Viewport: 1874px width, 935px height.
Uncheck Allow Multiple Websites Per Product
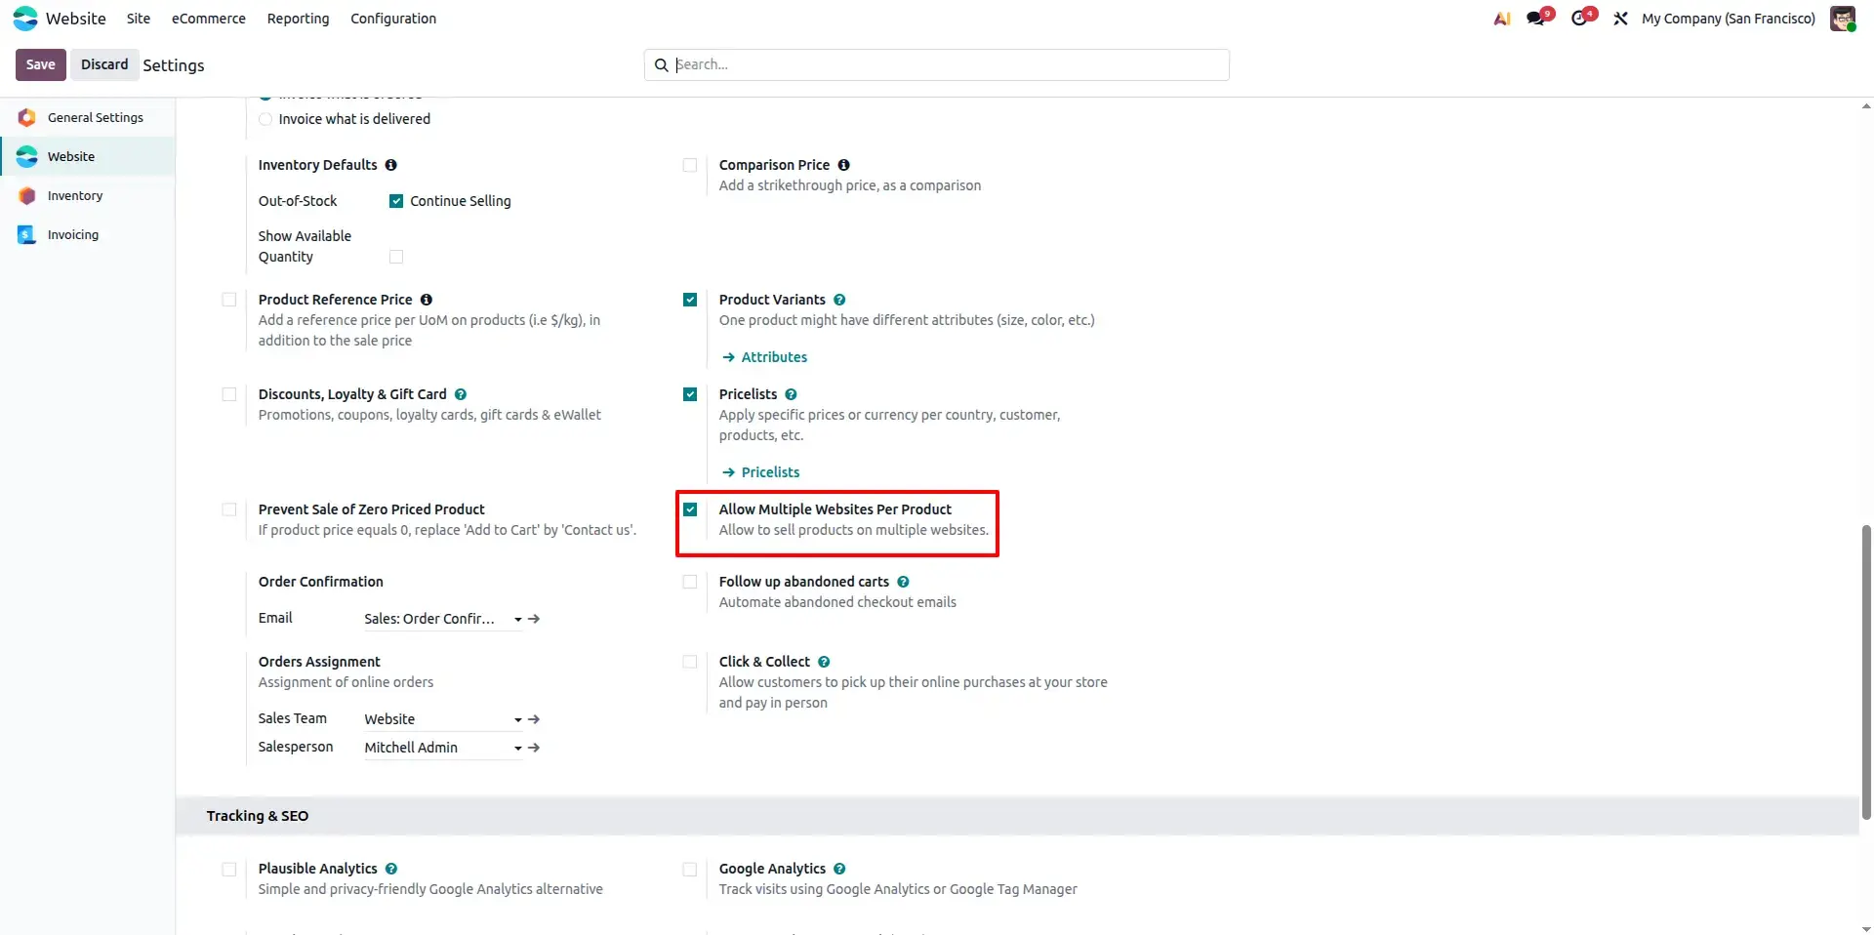click(690, 509)
